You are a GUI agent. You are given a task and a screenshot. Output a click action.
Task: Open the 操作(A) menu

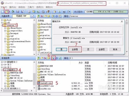pyautogui.click(x=13, y=7)
